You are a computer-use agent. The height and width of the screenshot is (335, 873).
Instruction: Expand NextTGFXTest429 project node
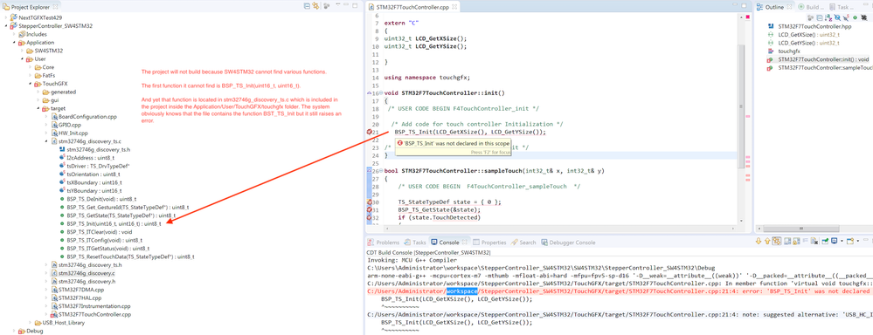tap(6, 17)
